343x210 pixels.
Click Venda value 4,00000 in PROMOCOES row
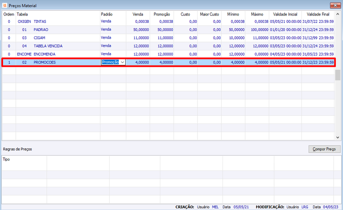pyautogui.click(x=142, y=62)
